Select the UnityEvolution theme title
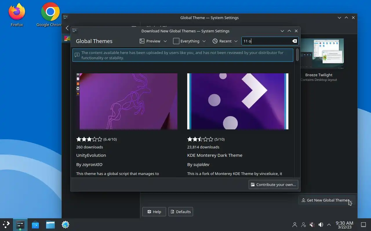 pyautogui.click(x=91, y=155)
